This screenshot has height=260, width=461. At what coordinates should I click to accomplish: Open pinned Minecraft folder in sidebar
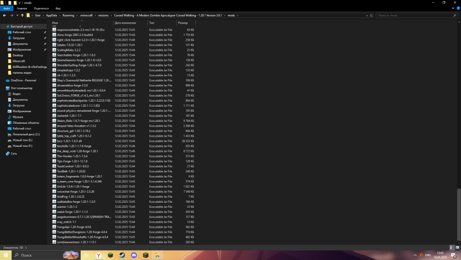(19, 61)
